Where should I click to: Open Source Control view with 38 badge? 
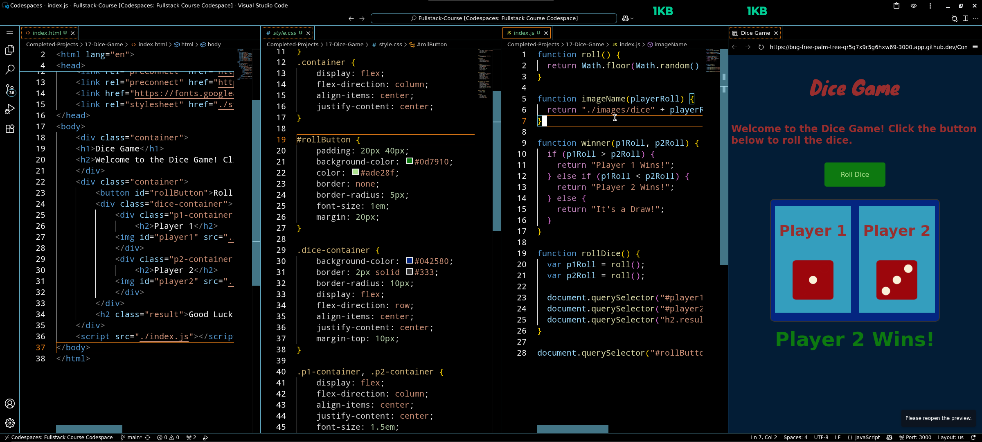tap(10, 90)
